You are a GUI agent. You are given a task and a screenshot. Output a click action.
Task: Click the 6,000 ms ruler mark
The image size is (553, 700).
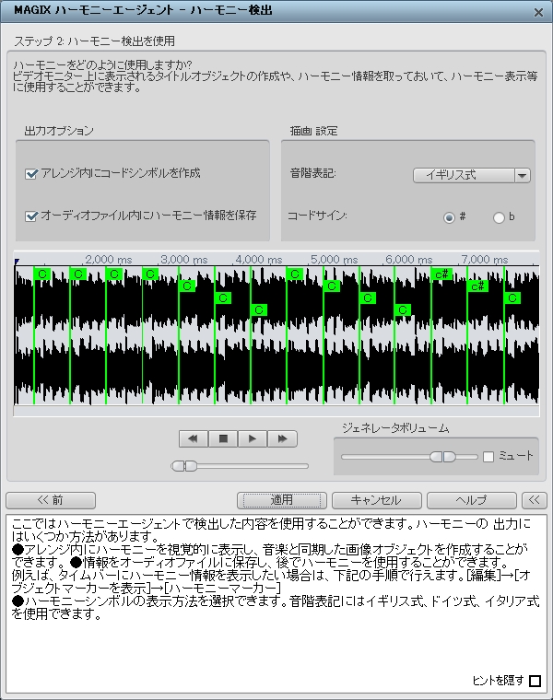point(409,260)
